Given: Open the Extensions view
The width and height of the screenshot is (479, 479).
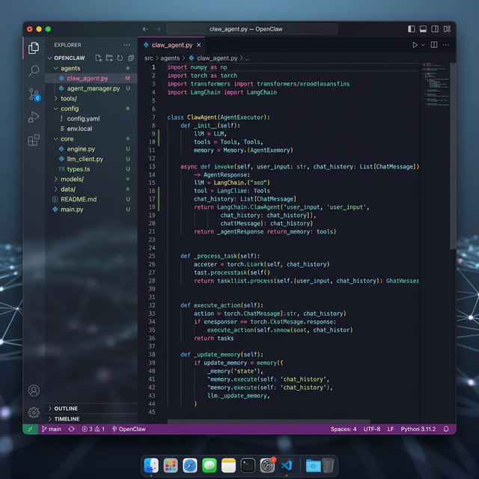Looking at the screenshot, I should [x=34, y=140].
